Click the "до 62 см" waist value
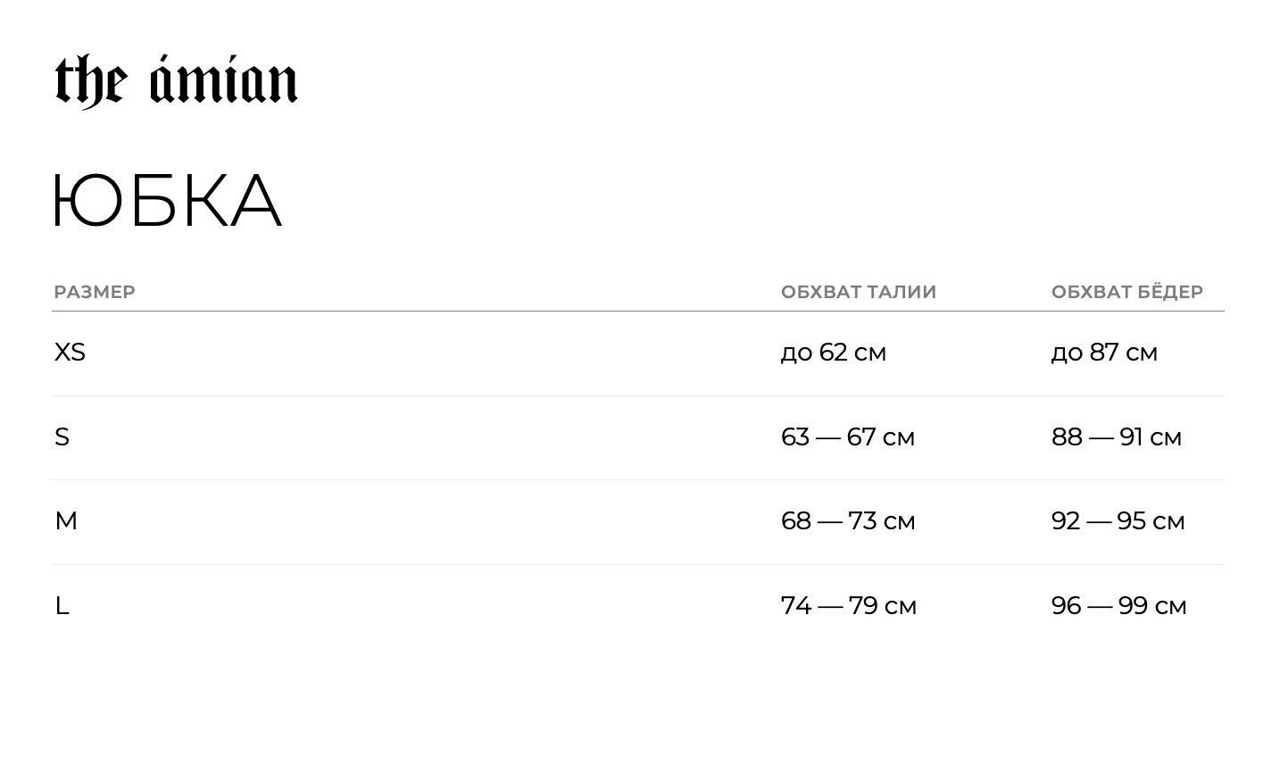1280x773 pixels. pyautogui.click(x=833, y=353)
